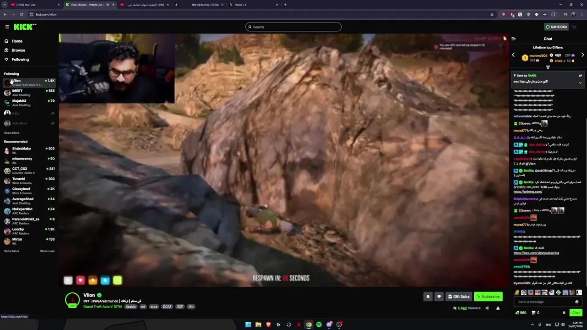The height and width of the screenshot is (330, 587).
Task: Open the user profile avatar in Kick header
Action: point(574,27)
